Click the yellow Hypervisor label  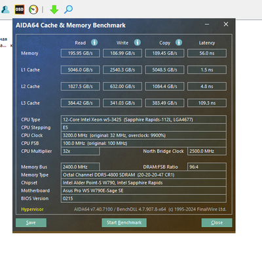tap(32, 209)
